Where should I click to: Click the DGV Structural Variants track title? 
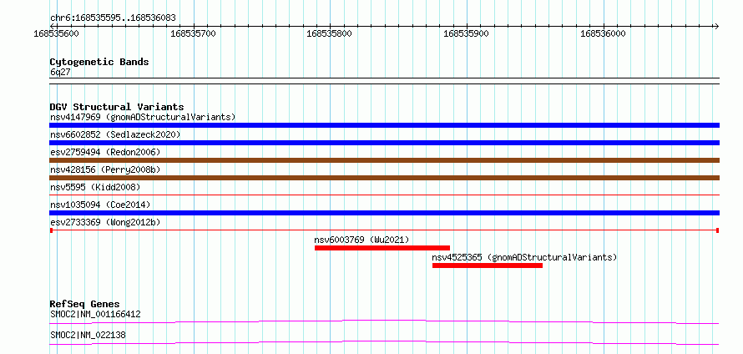pos(117,107)
